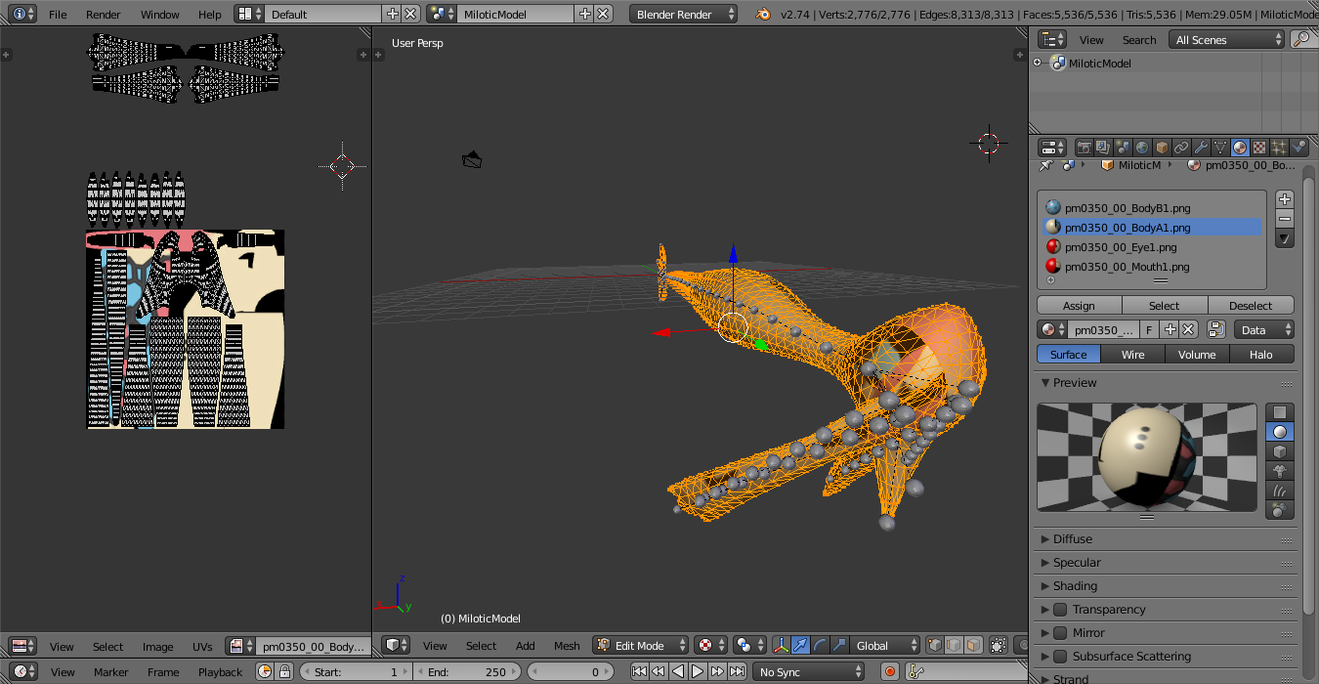Open the Blender Render engine dropdown
This screenshot has height=684, width=1319.
pos(684,14)
